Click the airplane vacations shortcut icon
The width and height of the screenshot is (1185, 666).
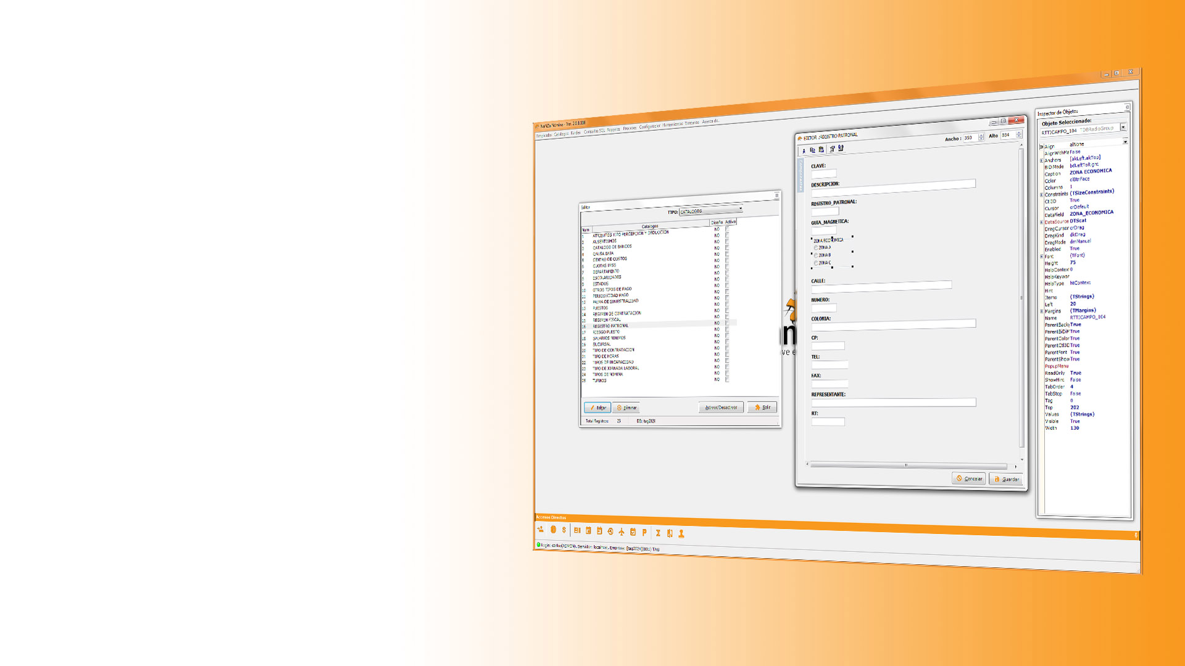[x=622, y=532]
